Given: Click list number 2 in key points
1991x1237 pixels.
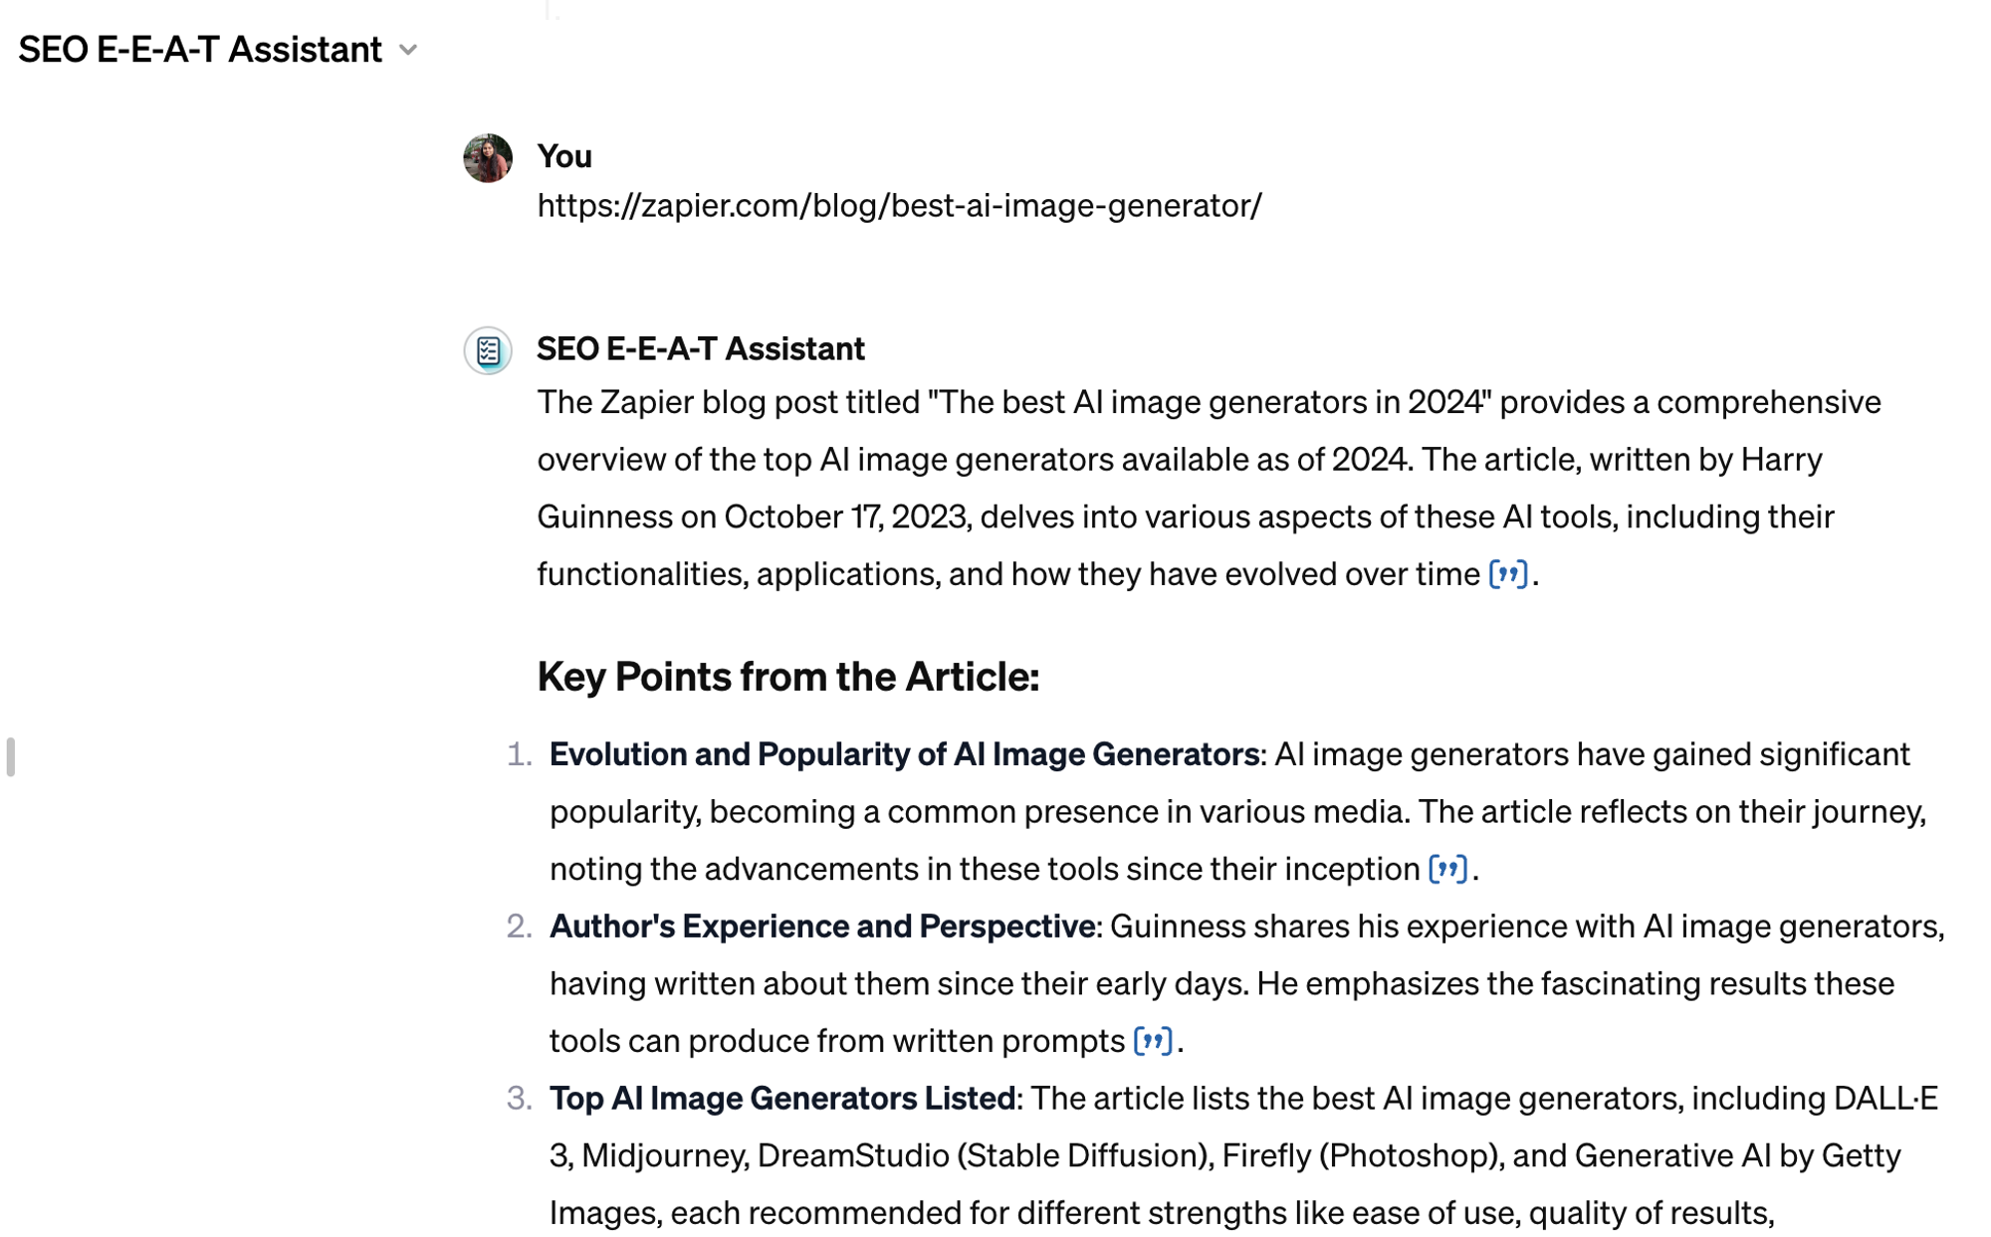Looking at the screenshot, I should tap(518, 927).
